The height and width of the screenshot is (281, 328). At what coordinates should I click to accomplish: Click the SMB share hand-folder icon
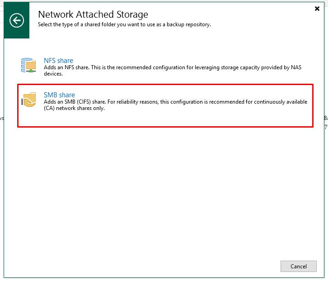pyautogui.click(x=28, y=100)
